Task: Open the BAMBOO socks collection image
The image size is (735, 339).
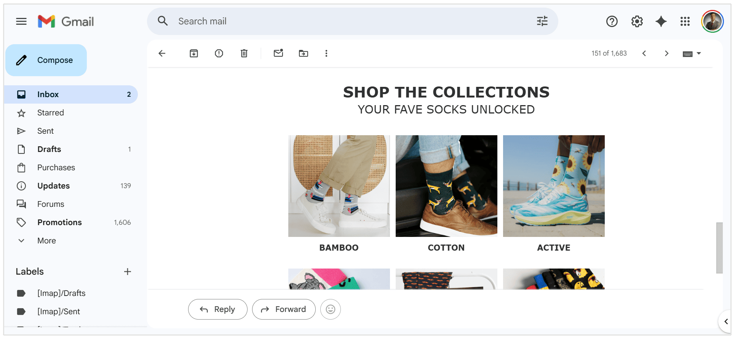Action: click(339, 186)
